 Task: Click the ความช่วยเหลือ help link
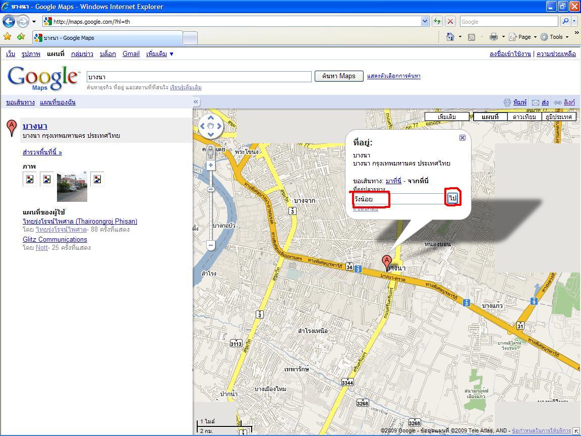(x=556, y=54)
